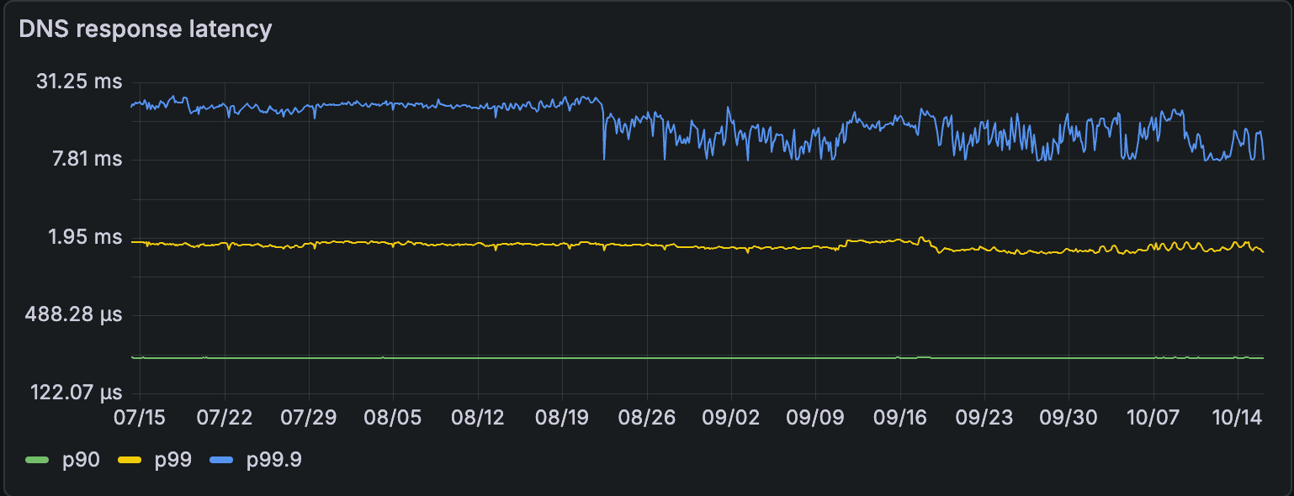Select the 10/07 x-axis date tick
This screenshot has width=1294, height=496.
(x=1153, y=418)
